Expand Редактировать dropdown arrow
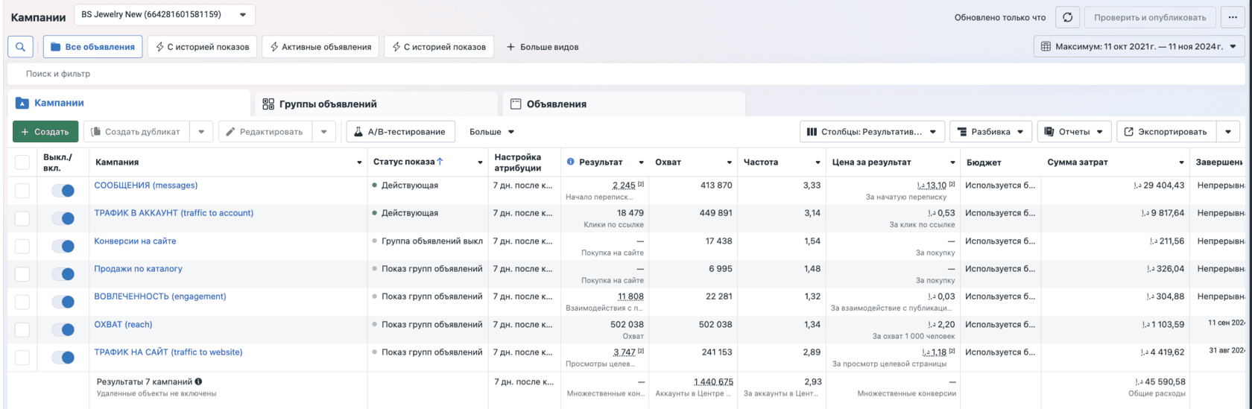1252x409 pixels. [323, 132]
